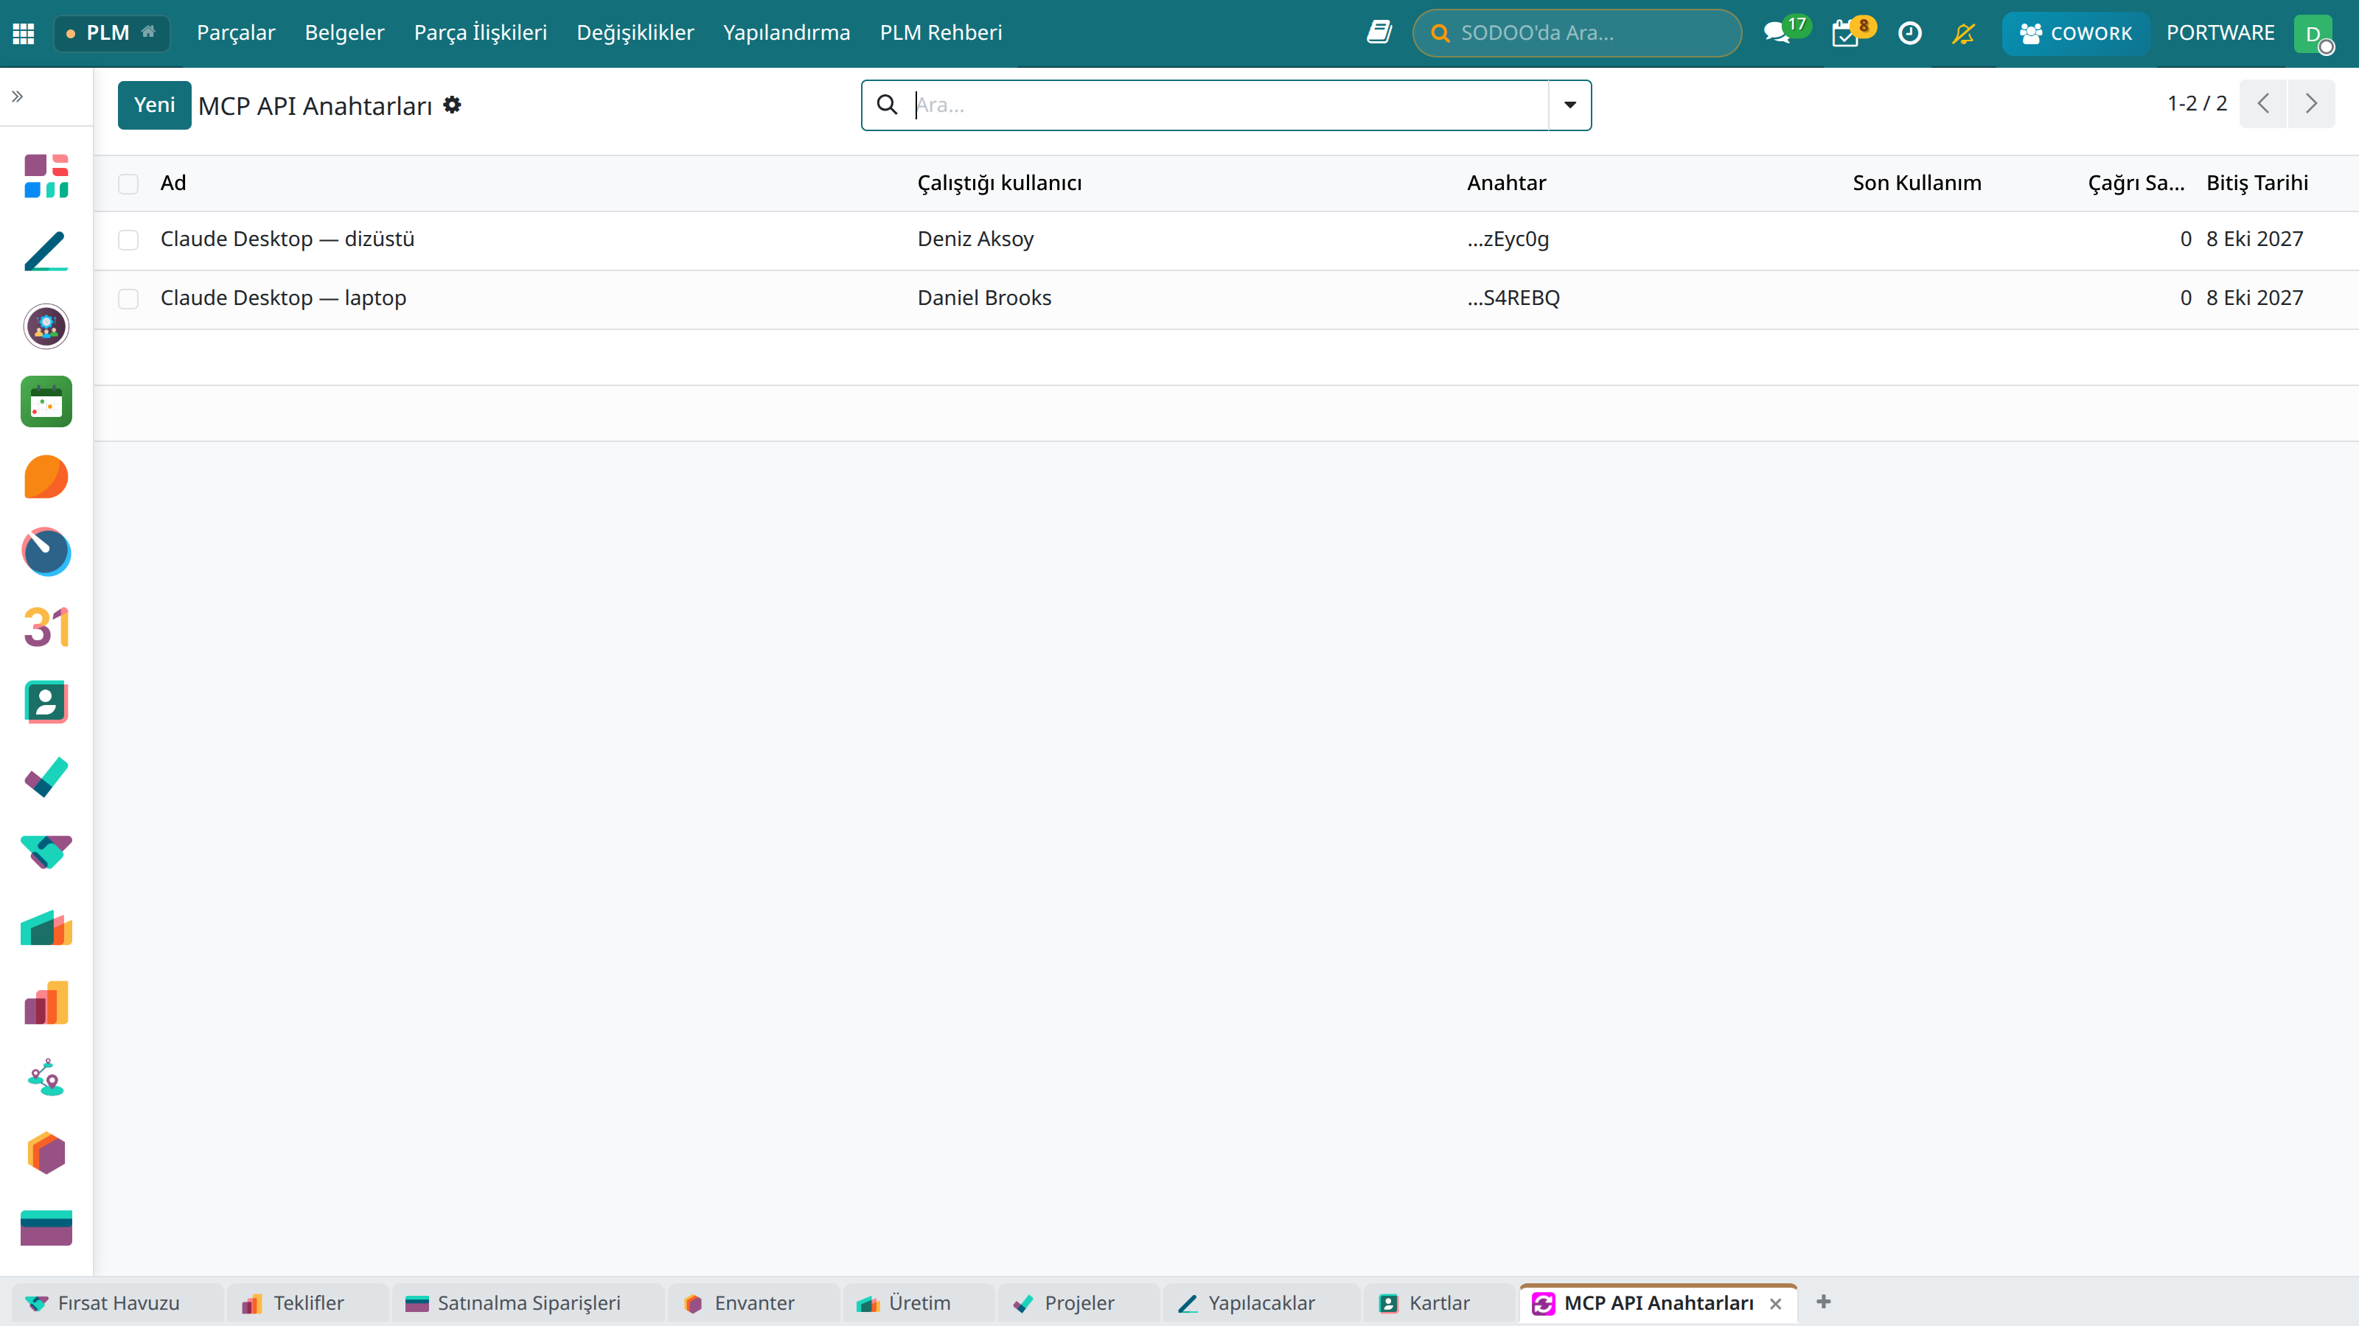The width and height of the screenshot is (2359, 1326).
Task: Open the handshake CRM app in sidebar
Action: point(46,853)
